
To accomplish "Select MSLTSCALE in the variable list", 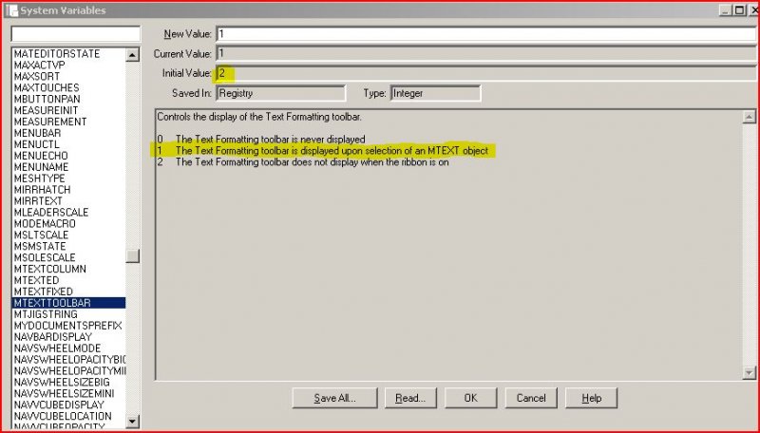I will click(68, 235).
